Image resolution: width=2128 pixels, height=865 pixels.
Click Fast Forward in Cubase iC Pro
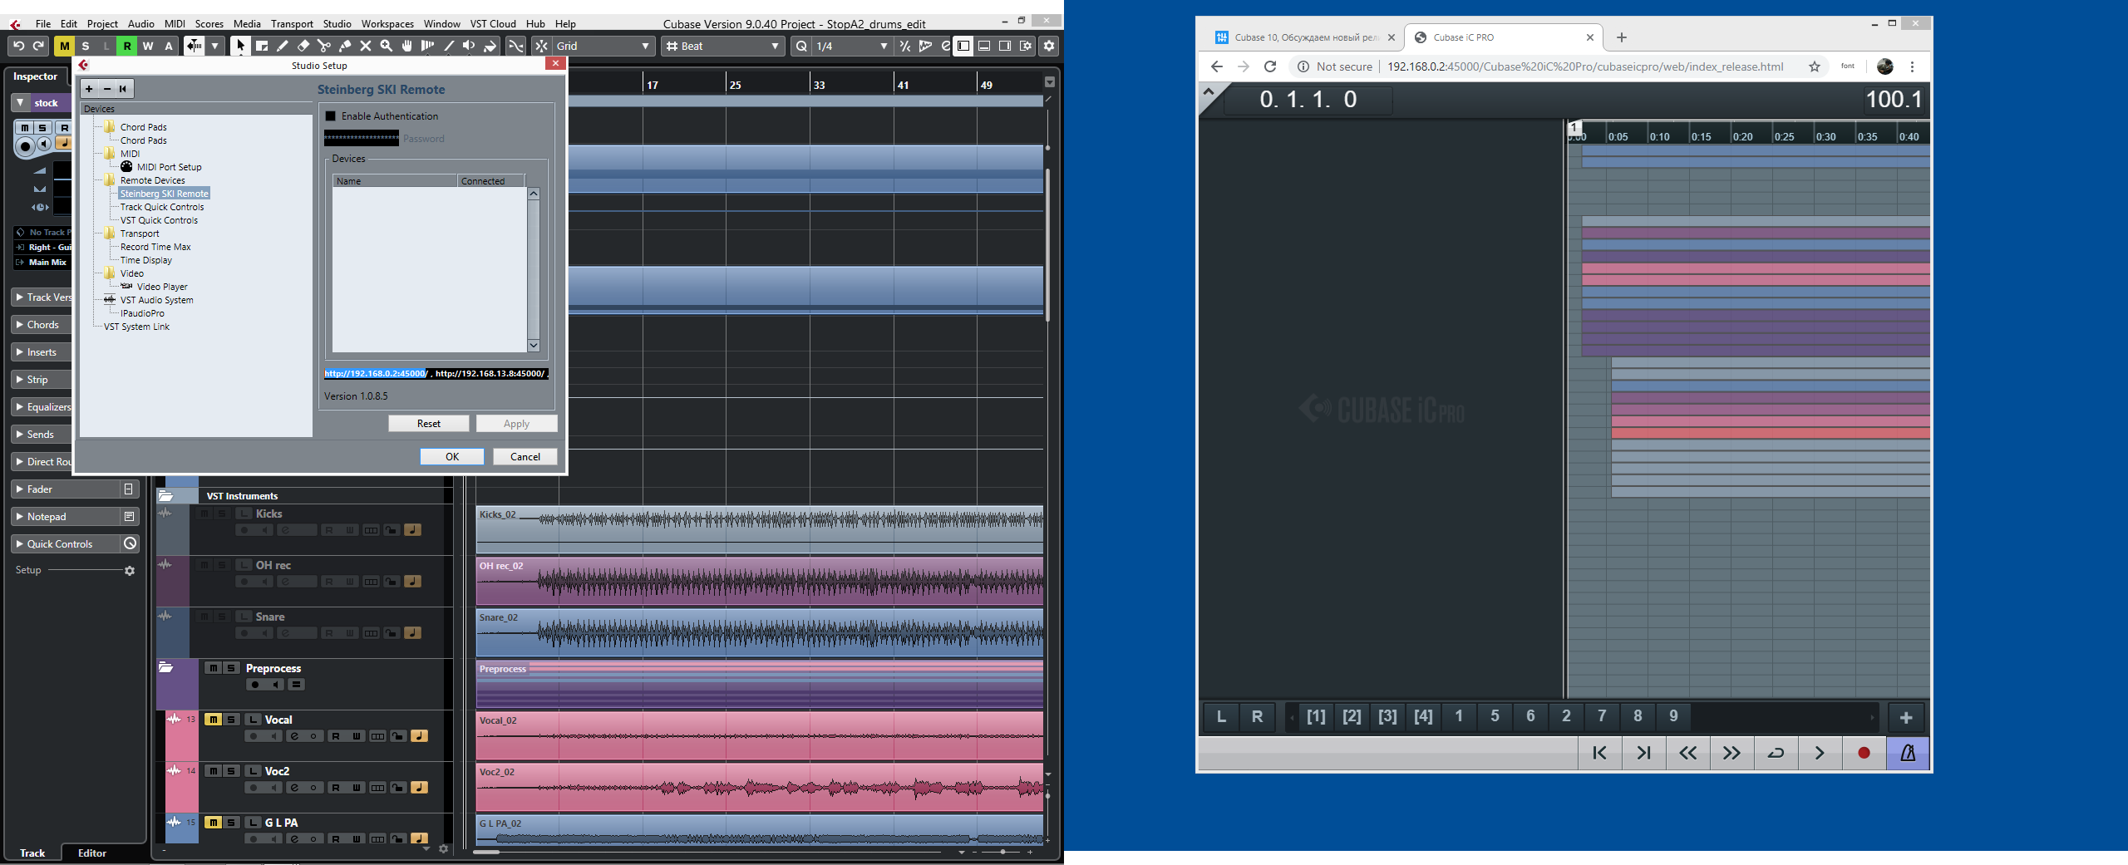[1731, 753]
